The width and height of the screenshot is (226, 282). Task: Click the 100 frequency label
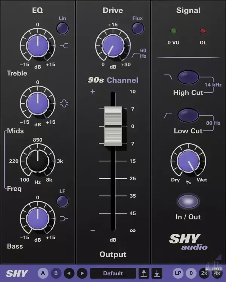[x=24, y=180]
